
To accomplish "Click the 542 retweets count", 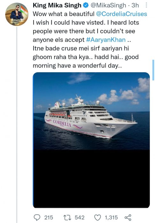I will (x=79, y=218).
